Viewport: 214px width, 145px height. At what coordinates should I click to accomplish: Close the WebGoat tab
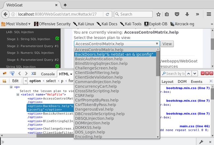[x=56, y=5]
